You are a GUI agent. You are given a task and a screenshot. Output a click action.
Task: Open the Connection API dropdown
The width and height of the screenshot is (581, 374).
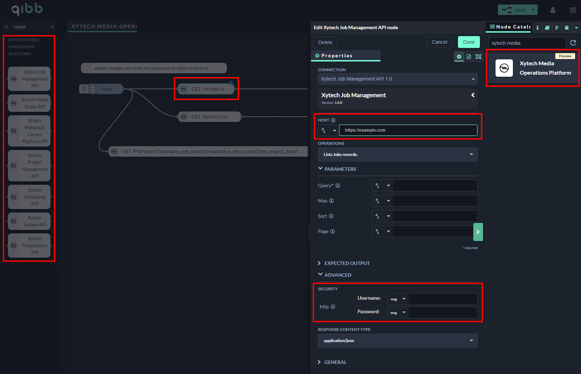pos(398,79)
